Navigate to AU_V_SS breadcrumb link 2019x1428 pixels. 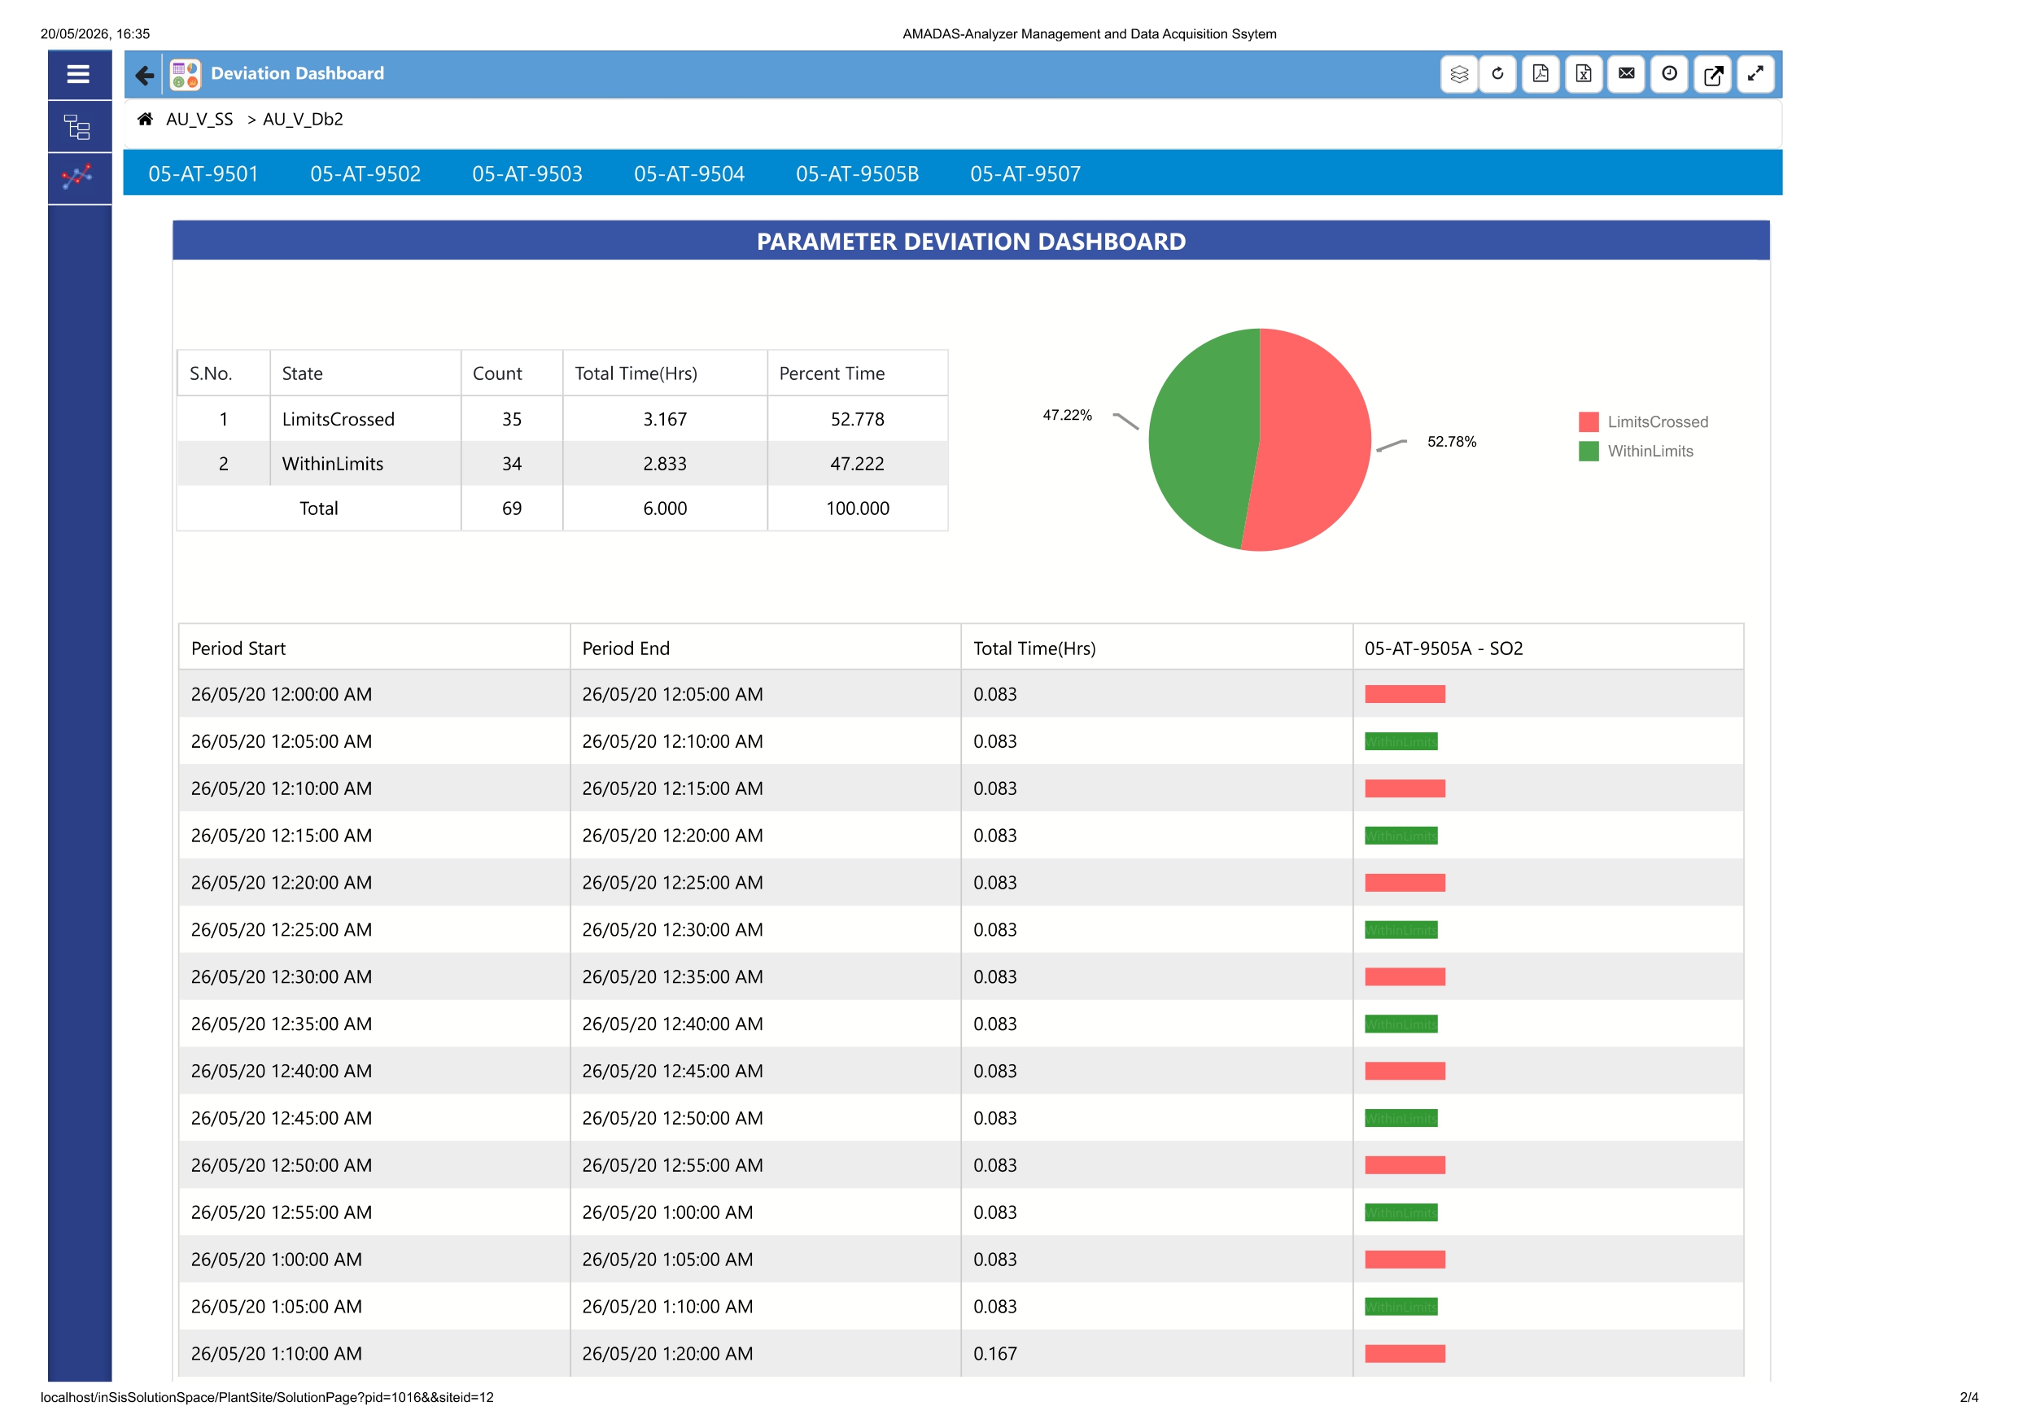tap(199, 120)
